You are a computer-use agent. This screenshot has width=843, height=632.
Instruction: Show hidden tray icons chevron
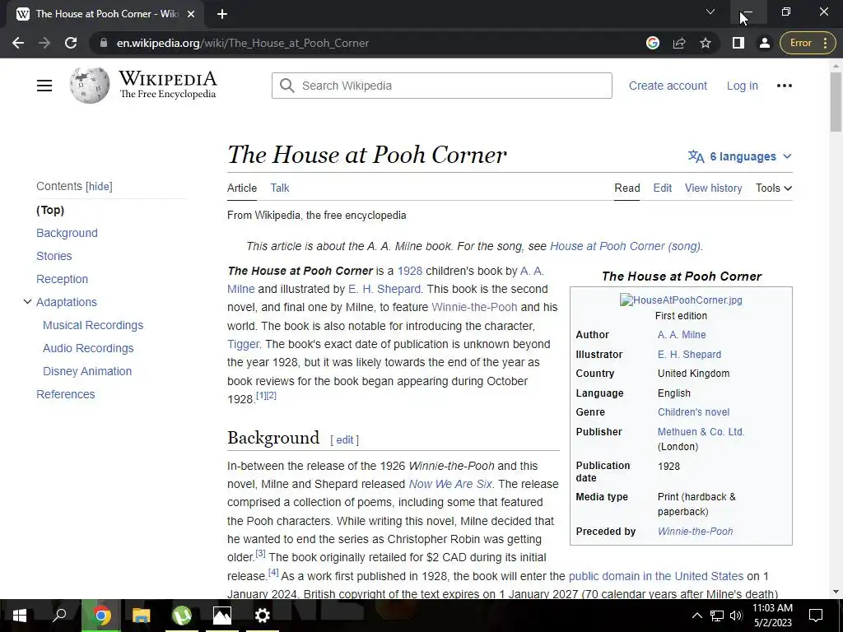pyautogui.click(x=696, y=616)
